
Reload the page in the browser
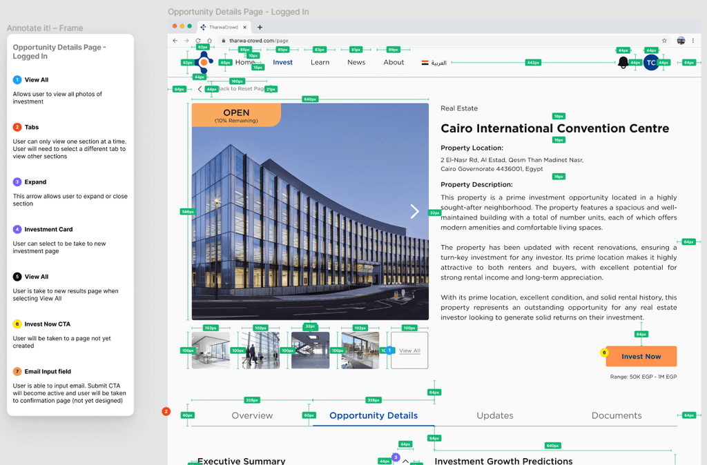[198, 41]
